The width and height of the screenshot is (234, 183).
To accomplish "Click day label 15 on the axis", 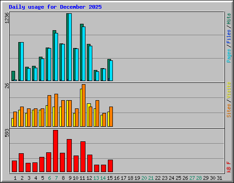I will [x=110, y=178].
